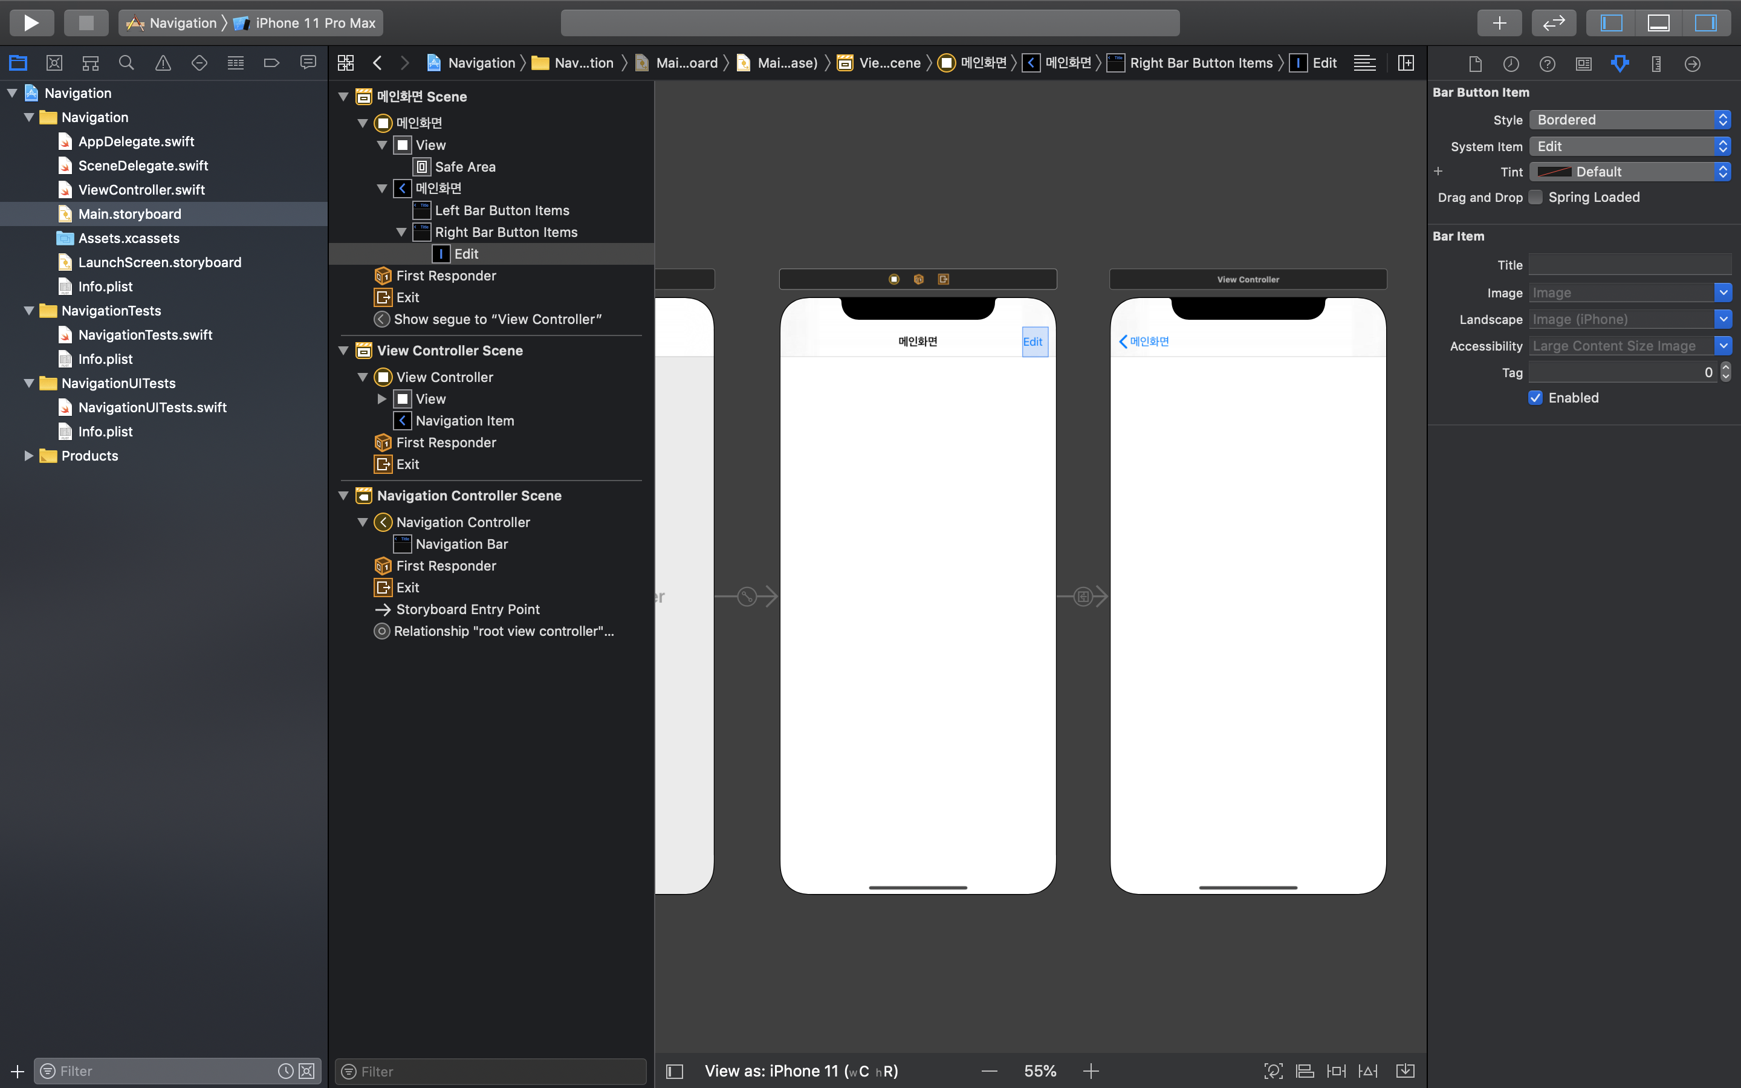The width and height of the screenshot is (1741, 1088).
Task: Click the Bar Item Title input field
Action: tap(1629, 265)
